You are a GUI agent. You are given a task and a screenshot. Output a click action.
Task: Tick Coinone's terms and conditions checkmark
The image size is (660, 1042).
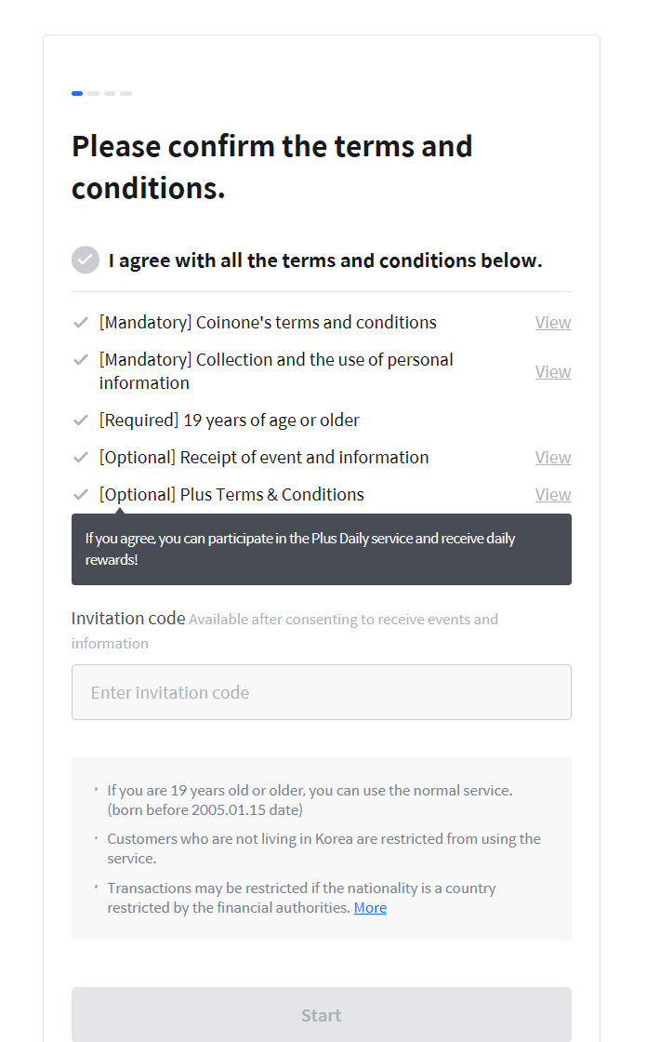coord(81,323)
